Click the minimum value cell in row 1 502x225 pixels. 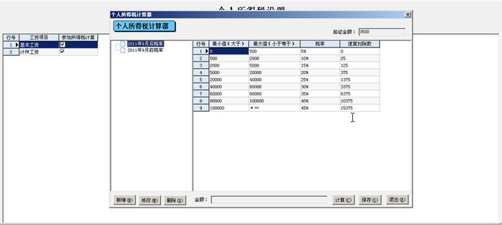(229, 51)
